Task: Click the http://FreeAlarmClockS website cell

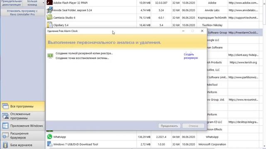Action: pyautogui.click(x=243, y=32)
